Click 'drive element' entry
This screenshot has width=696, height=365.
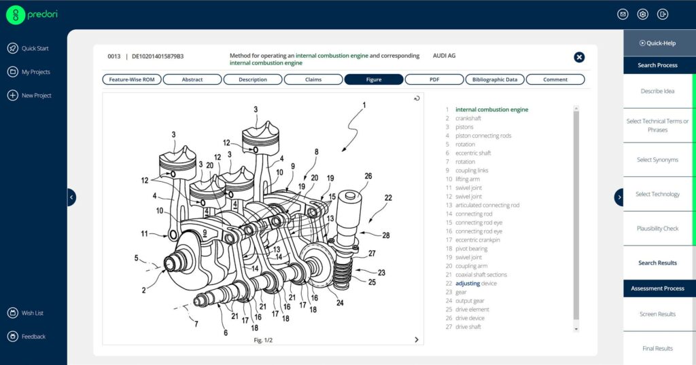pyautogui.click(x=472, y=309)
